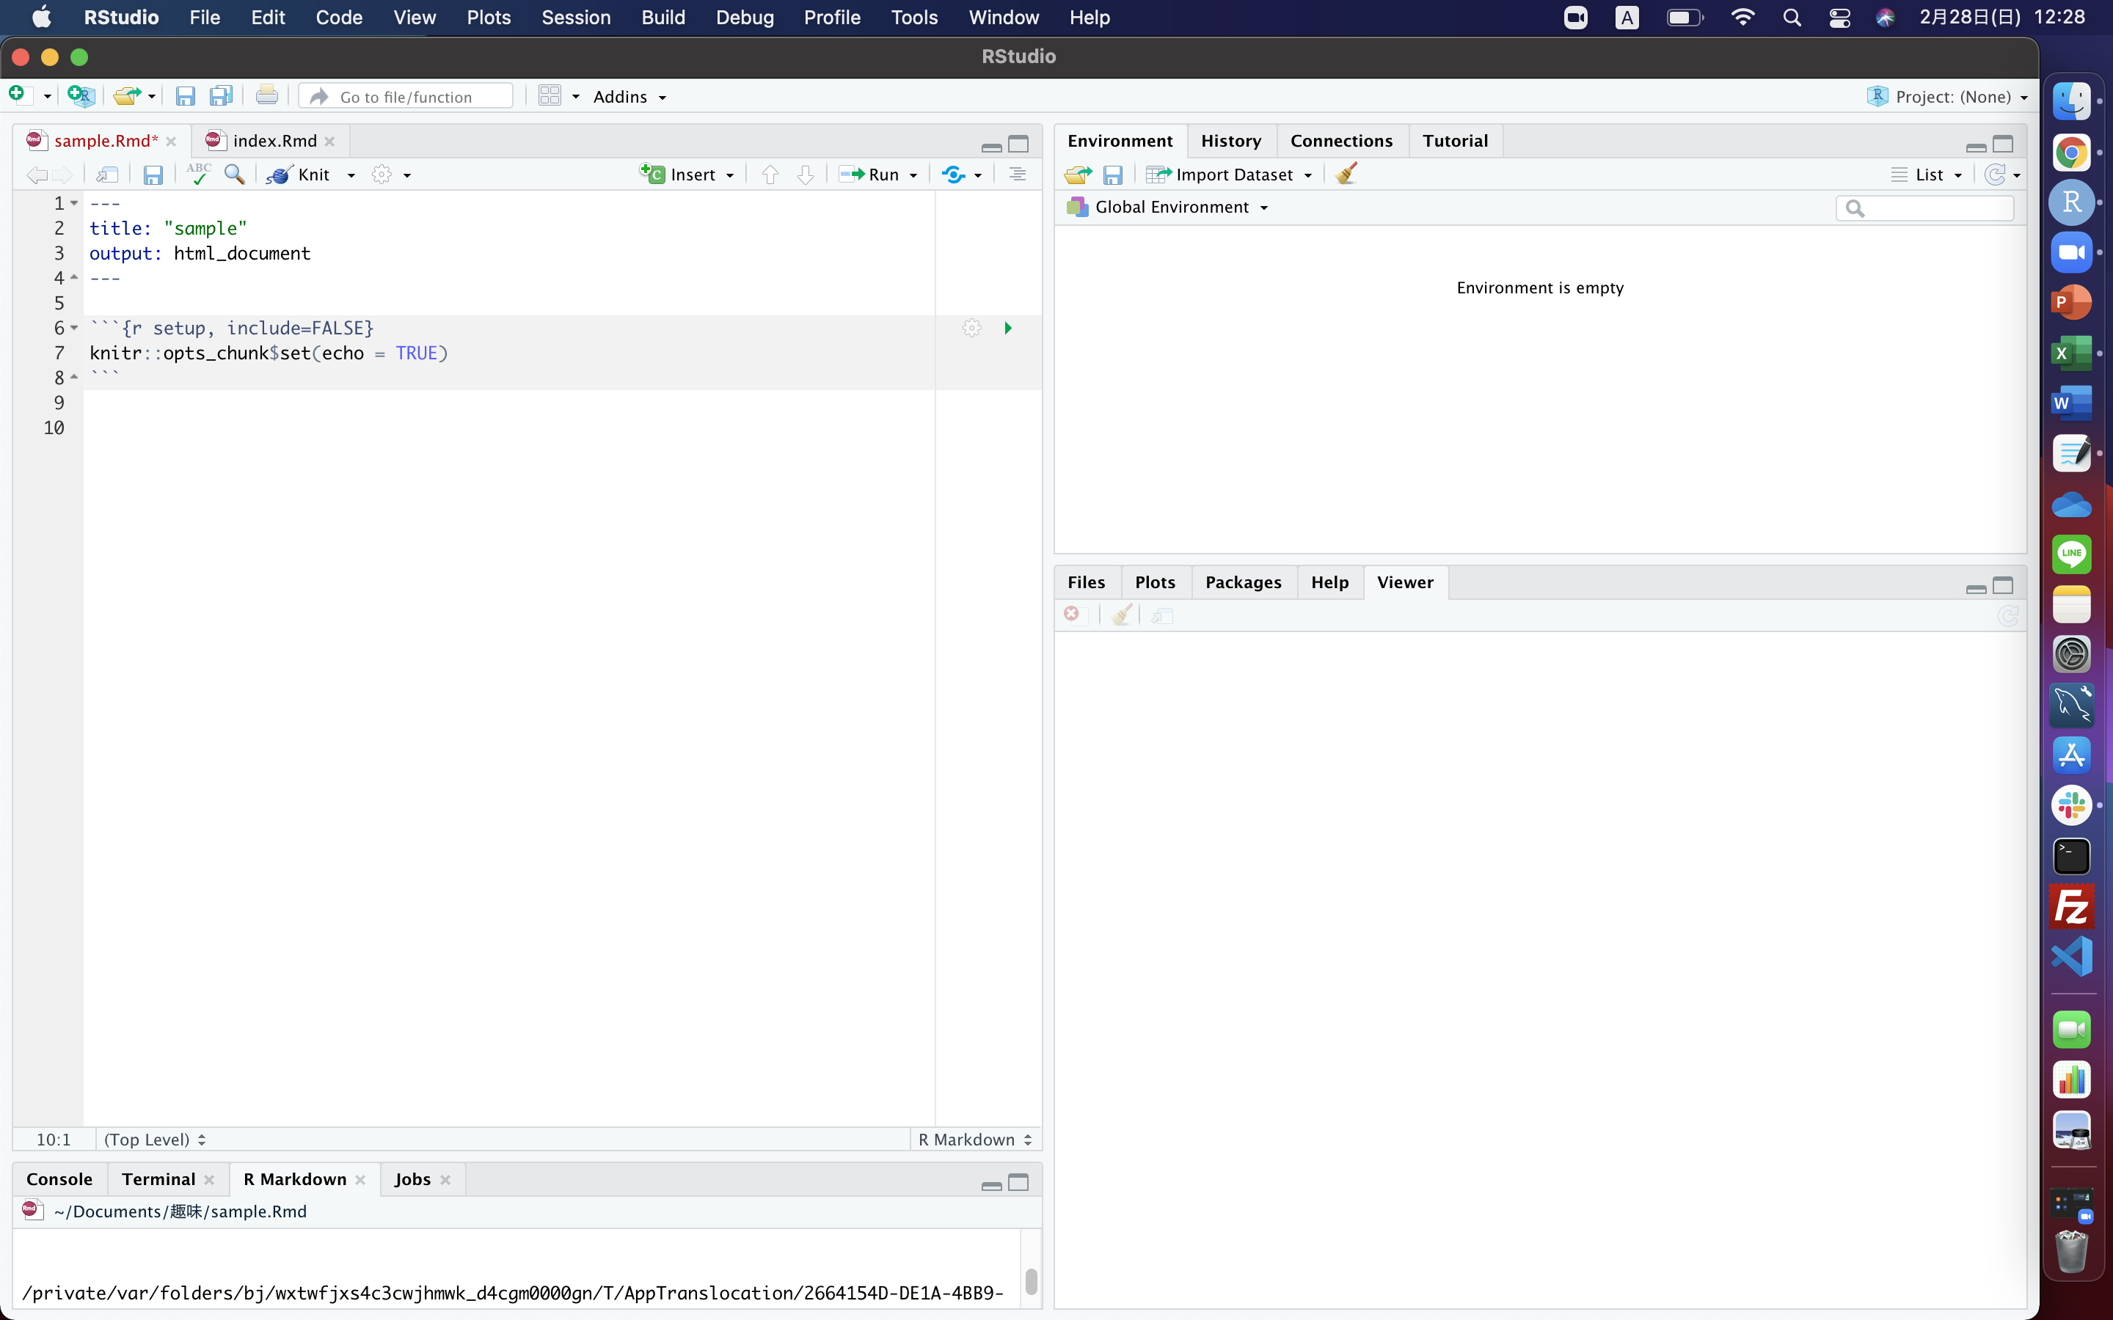Open Spotlight search in the menu bar
Screen dimensions: 2113x1320
(x=1792, y=18)
